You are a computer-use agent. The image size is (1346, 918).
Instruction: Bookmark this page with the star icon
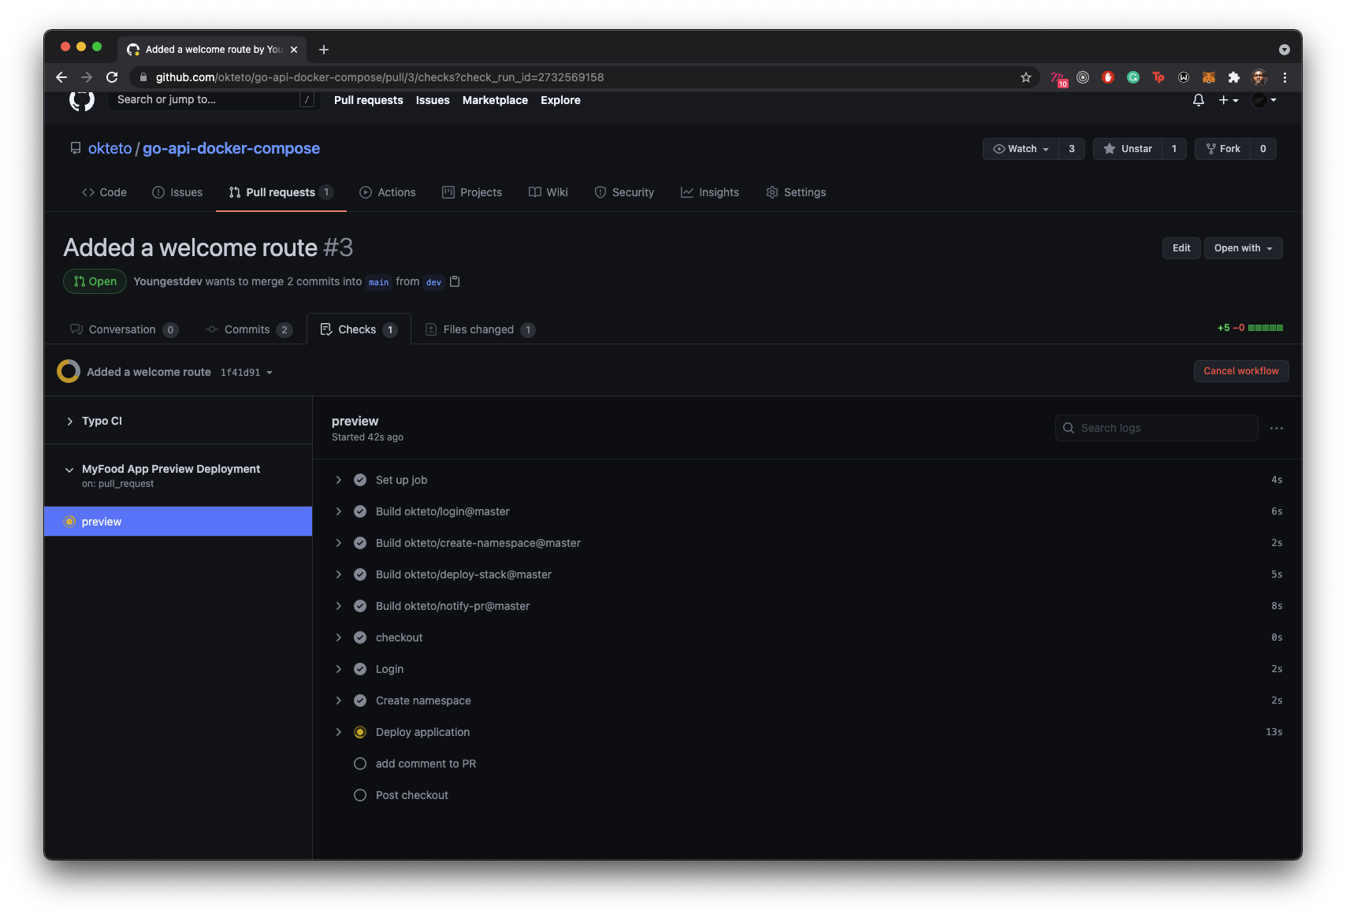[x=1026, y=77]
